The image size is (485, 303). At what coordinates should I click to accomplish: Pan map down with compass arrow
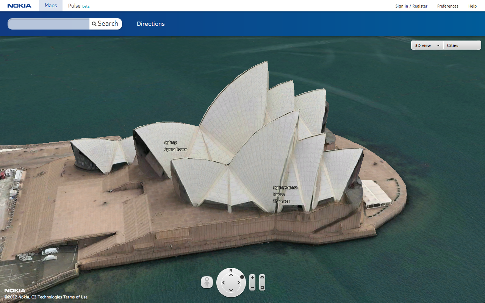pos(231,290)
